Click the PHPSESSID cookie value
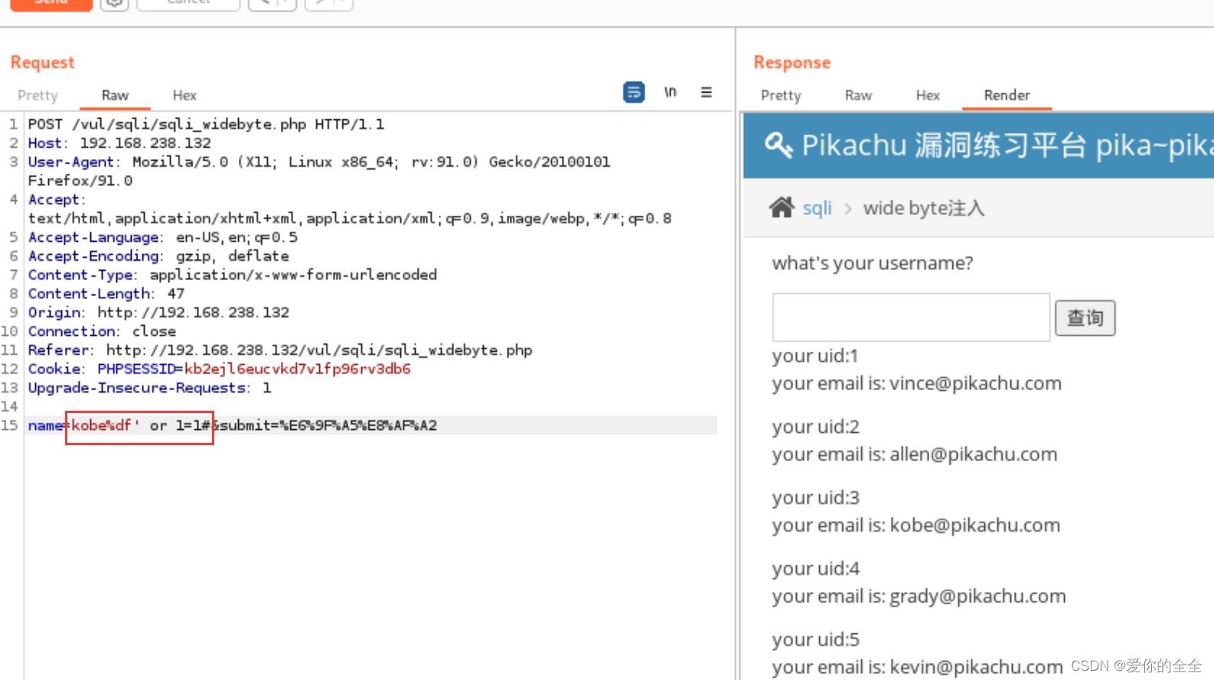This screenshot has height=680, width=1214. tap(298, 369)
